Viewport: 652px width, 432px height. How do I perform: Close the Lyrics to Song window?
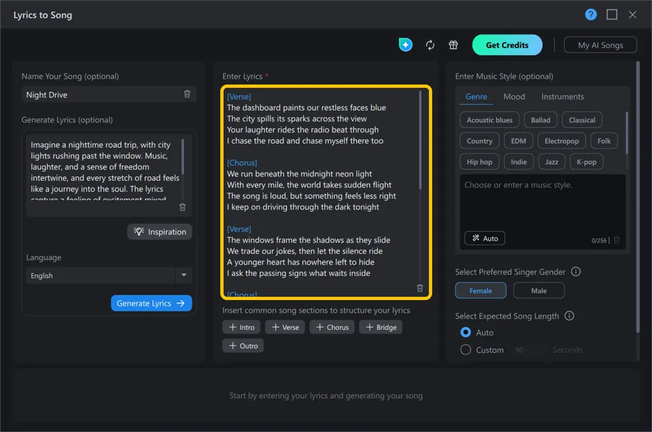632,14
